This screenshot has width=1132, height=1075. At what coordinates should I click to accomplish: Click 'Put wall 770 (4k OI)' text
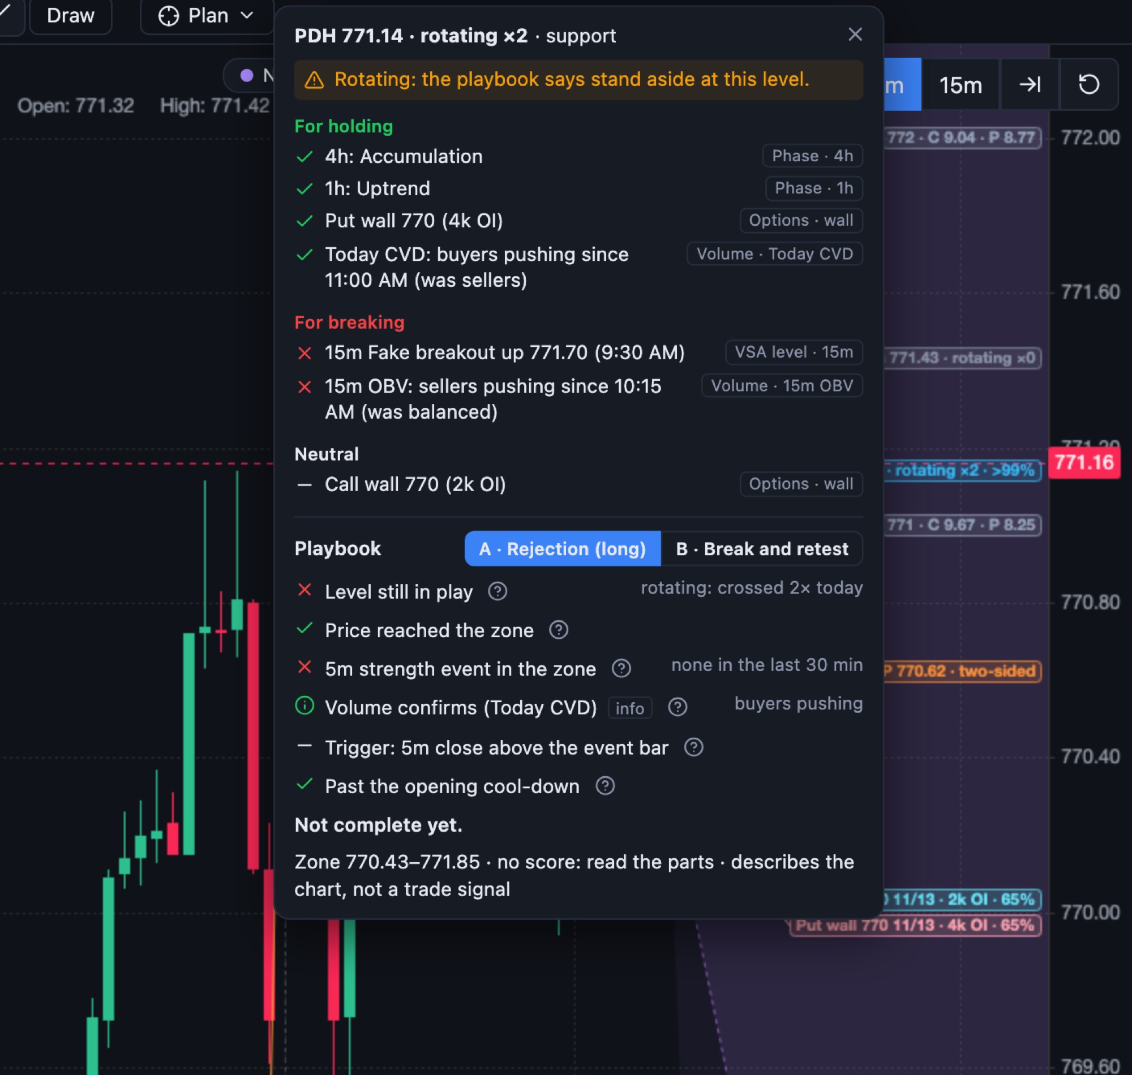pyautogui.click(x=414, y=221)
